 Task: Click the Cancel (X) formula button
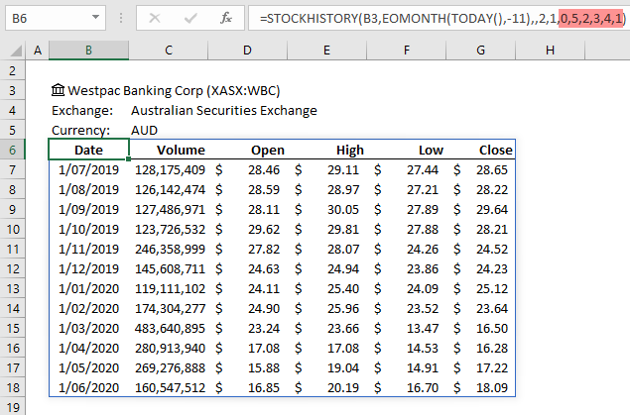tap(155, 18)
